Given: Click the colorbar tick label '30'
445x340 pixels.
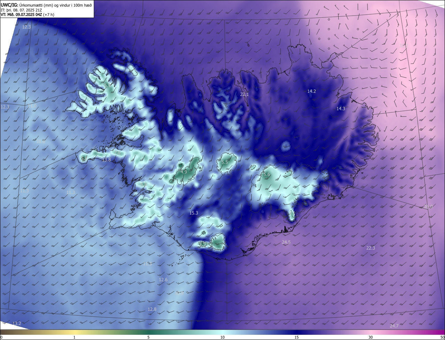Looking at the screenshot, I should coord(371,338).
